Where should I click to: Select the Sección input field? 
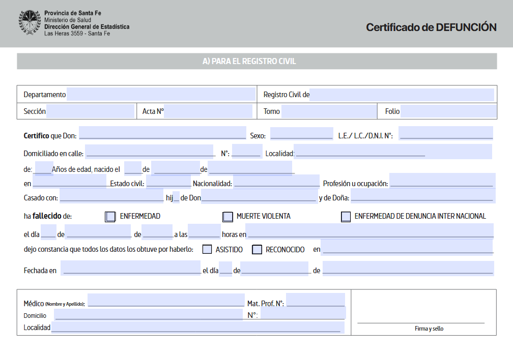[x=90, y=111]
